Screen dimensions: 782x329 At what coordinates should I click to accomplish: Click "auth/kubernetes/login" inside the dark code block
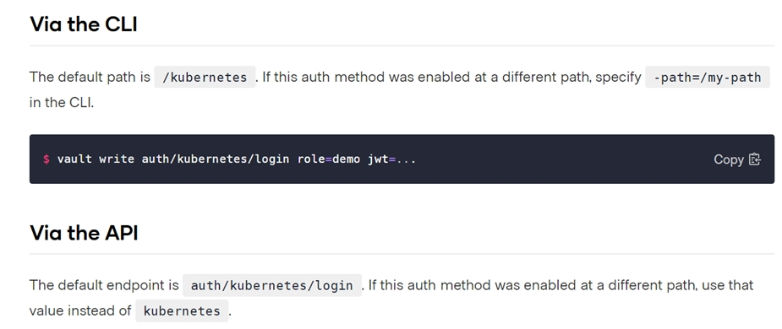[x=216, y=159]
